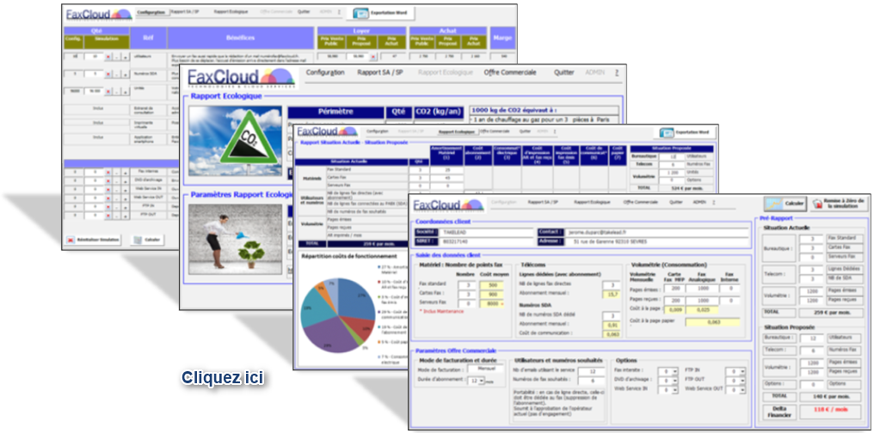Click the NB de numéros SDA dédié field
Image resolution: width=874 pixels, height=433 pixels.
(612, 315)
